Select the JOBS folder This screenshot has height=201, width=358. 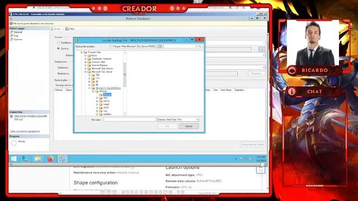[106, 108]
